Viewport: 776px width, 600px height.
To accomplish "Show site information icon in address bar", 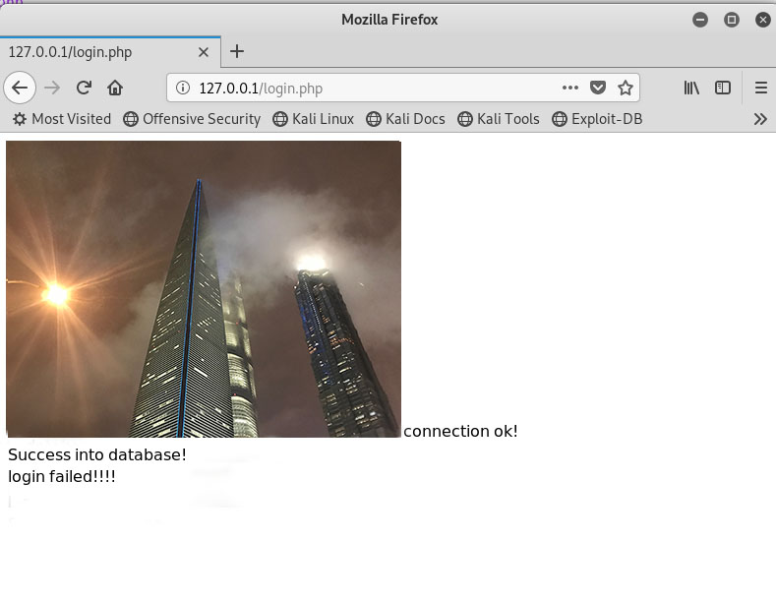I will click(x=183, y=88).
